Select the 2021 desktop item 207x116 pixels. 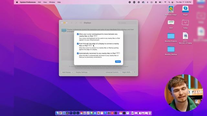(171, 24)
